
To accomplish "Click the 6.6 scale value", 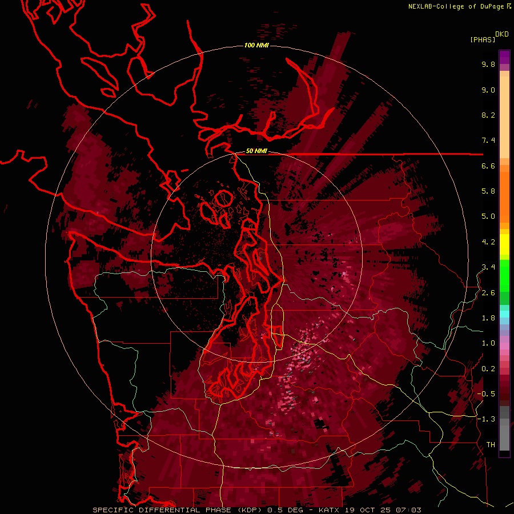I will pyautogui.click(x=488, y=166).
